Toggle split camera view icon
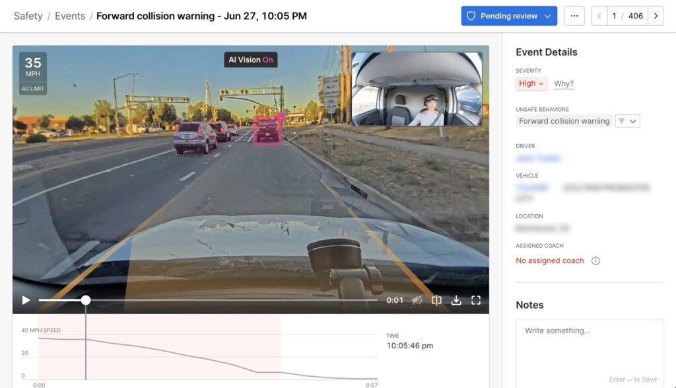The width and height of the screenshot is (676, 388). tap(436, 300)
